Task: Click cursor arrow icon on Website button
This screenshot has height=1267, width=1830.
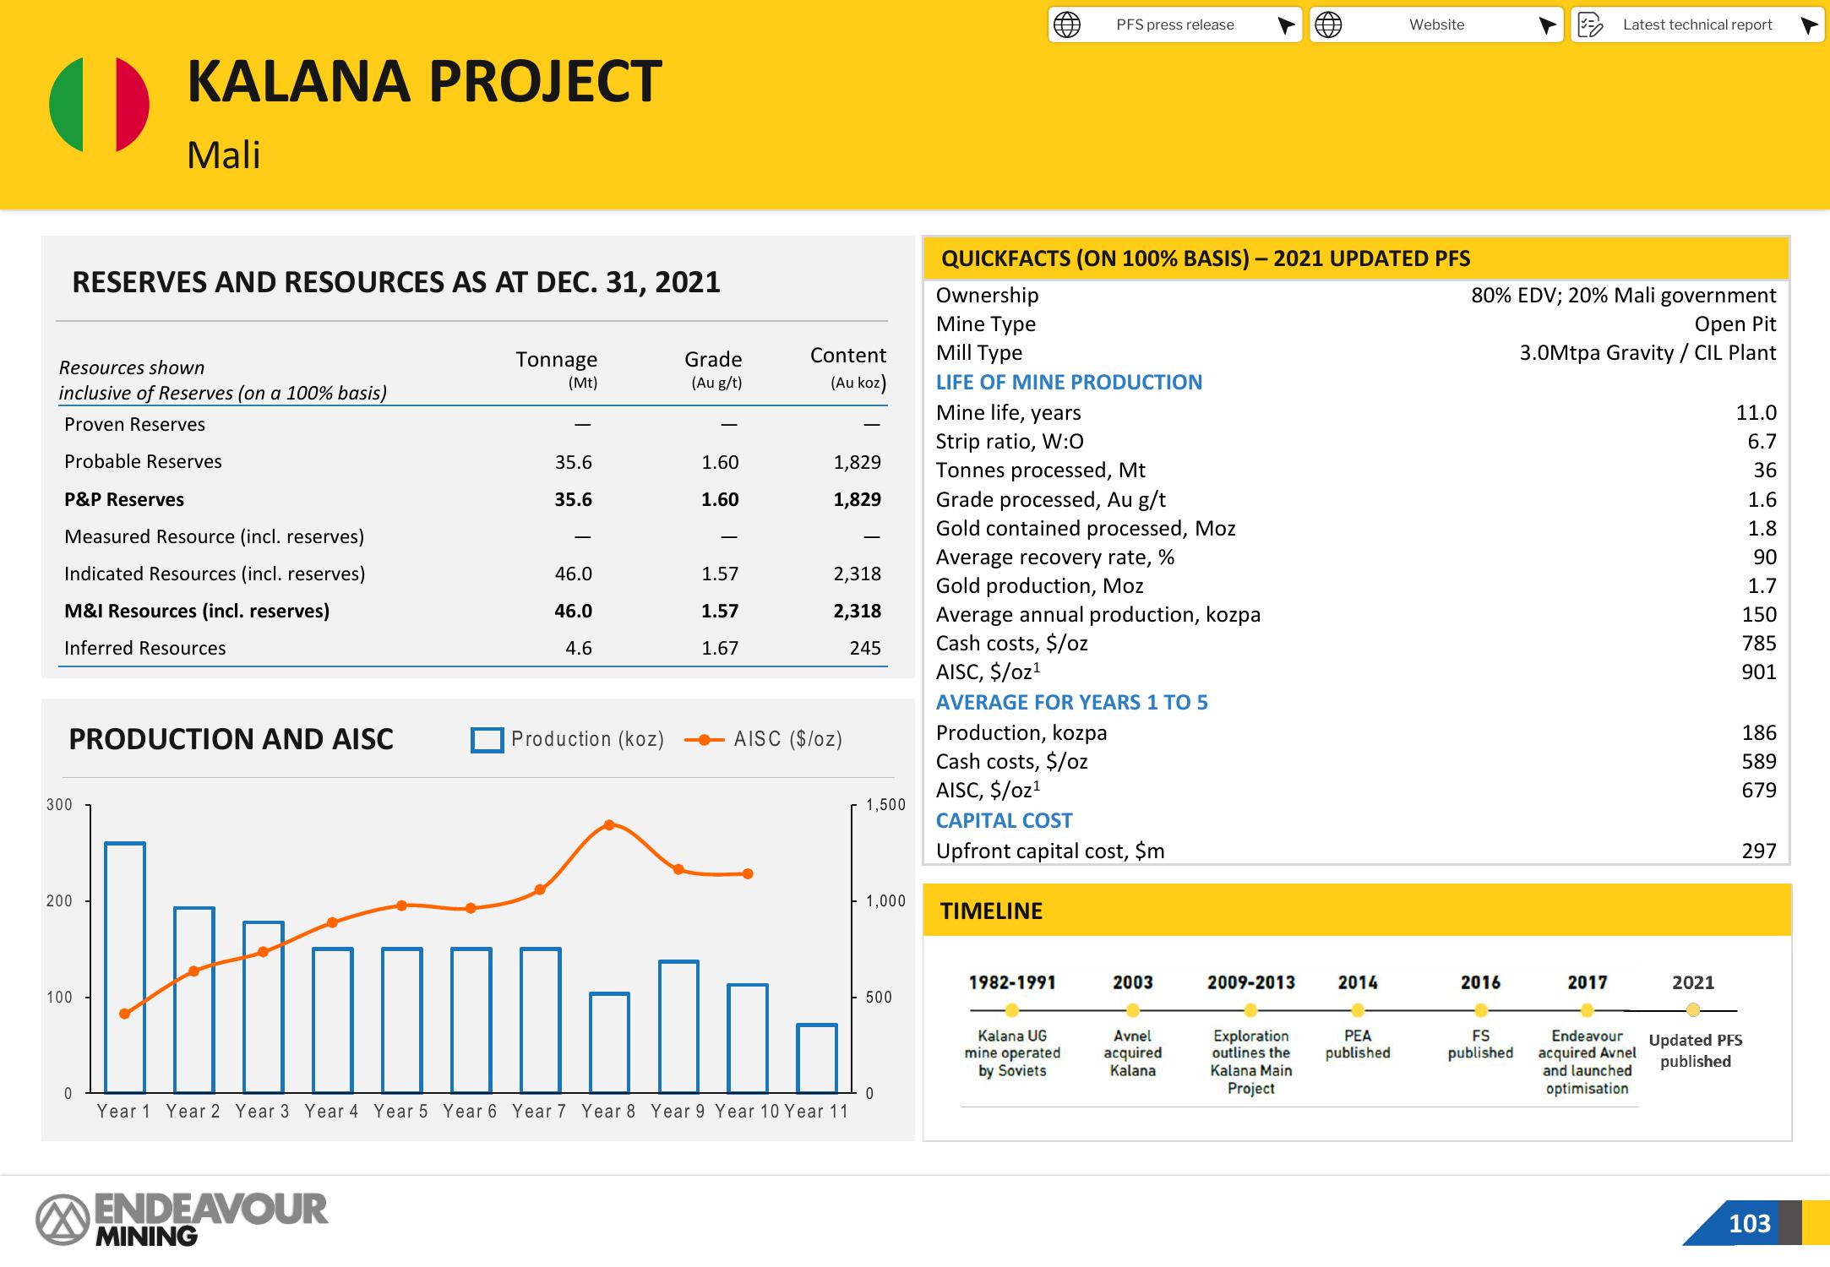Action: coord(1547,25)
